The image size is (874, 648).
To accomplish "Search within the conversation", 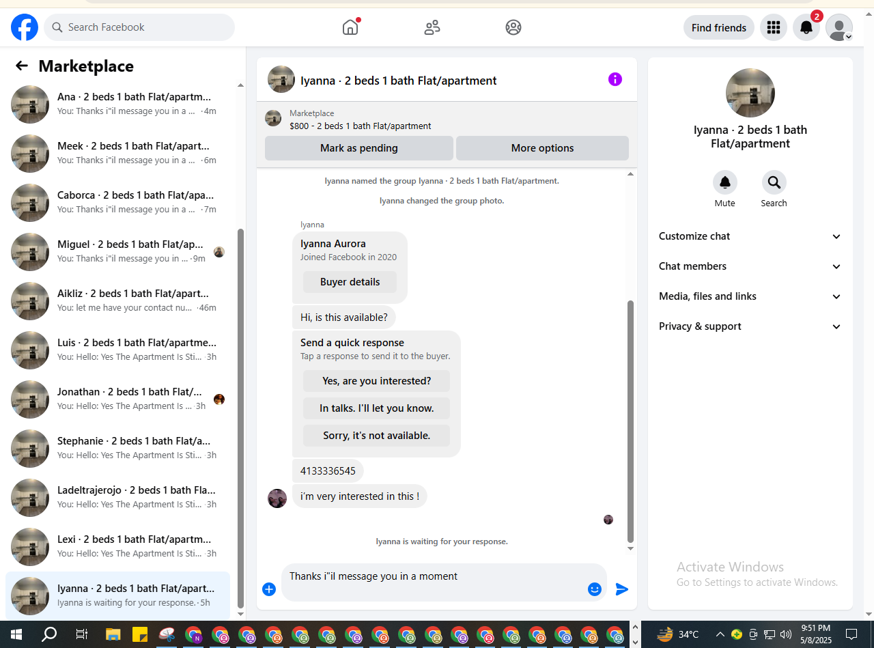I will (x=774, y=182).
